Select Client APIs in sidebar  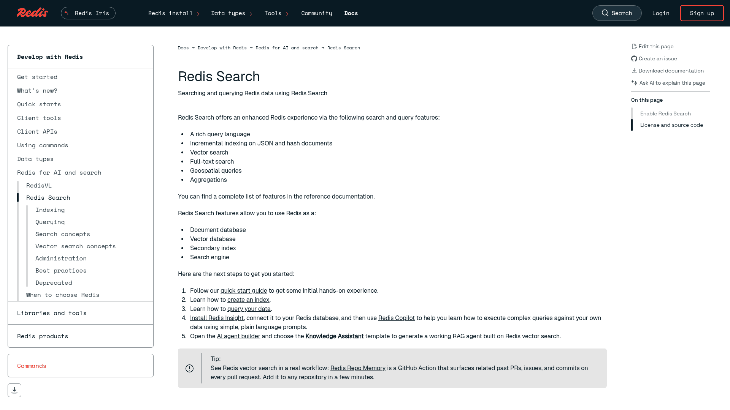37,131
